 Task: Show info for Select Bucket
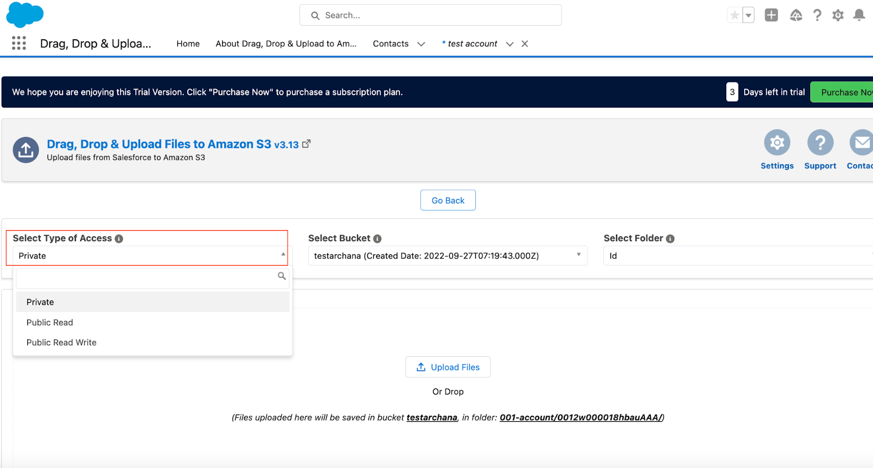(x=377, y=239)
